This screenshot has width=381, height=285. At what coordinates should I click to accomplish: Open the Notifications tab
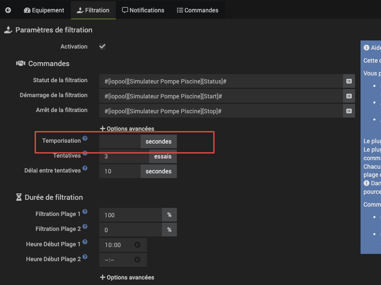pyautogui.click(x=143, y=10)
